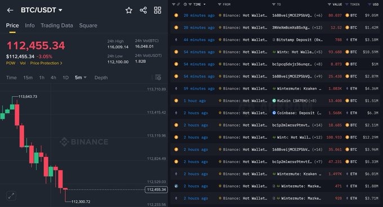383x207 pixels.
Task: Click the Vol tag under the price
Action: click(23, 63)
